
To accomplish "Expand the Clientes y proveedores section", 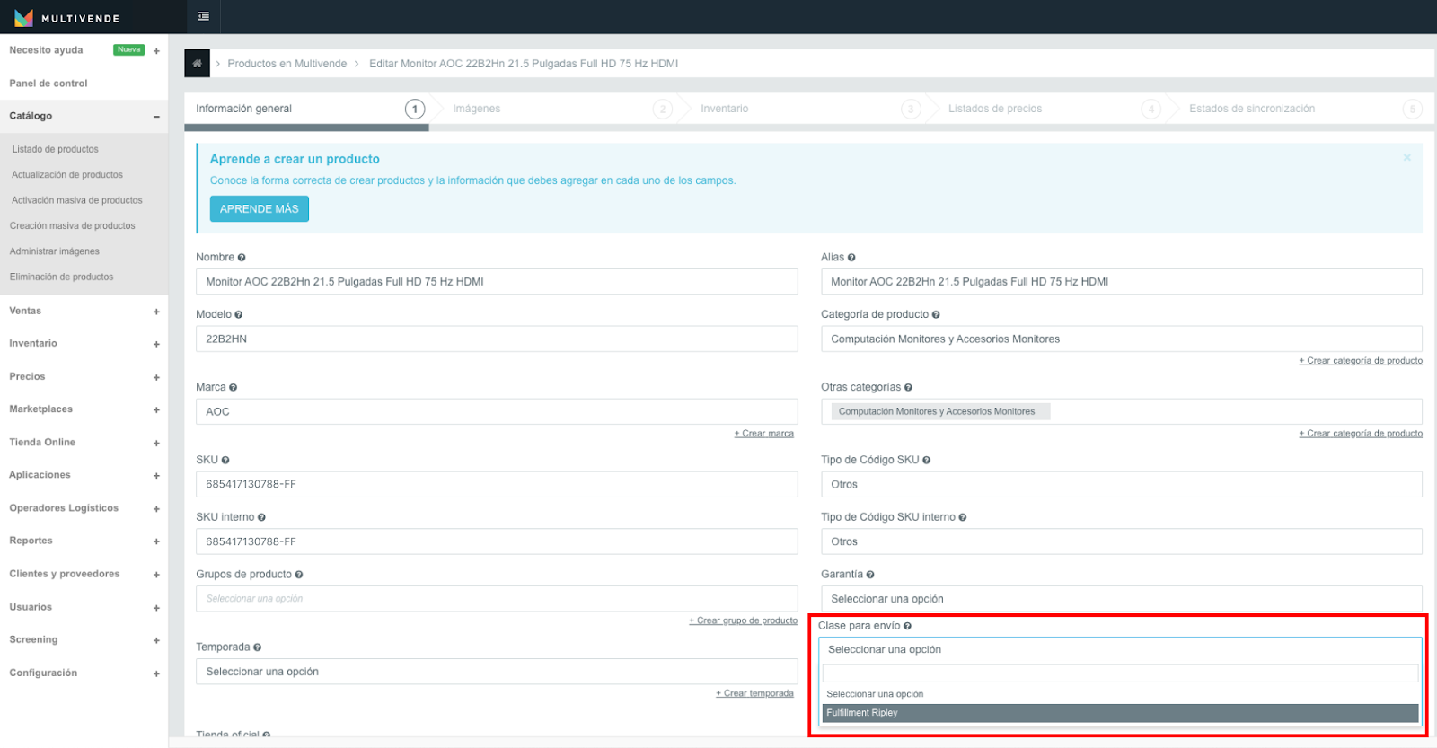I will click(x=156, y=575).
